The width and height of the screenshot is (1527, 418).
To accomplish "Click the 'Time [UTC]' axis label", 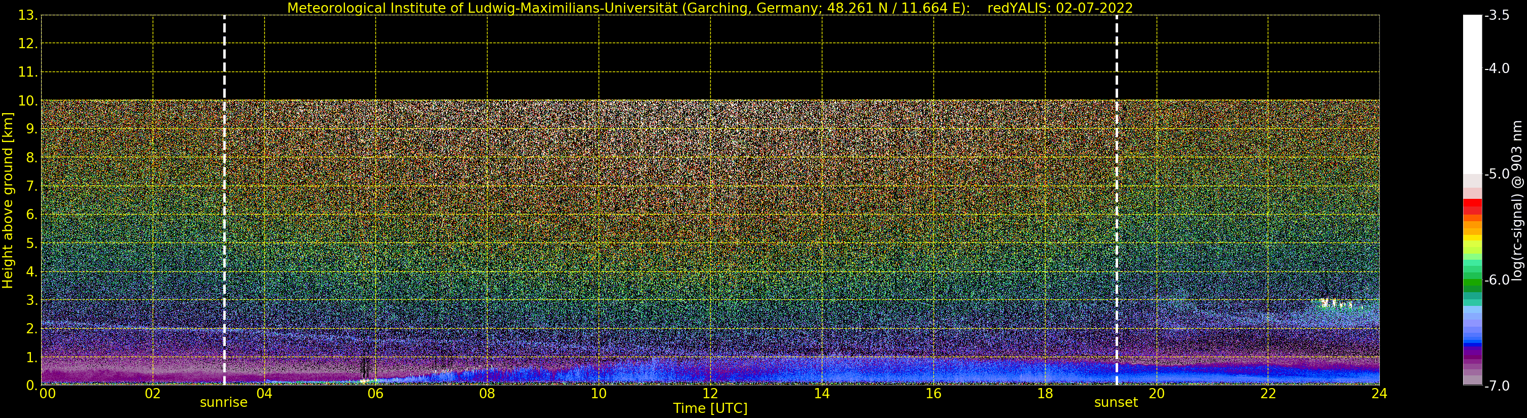I will tap(710, 408).
